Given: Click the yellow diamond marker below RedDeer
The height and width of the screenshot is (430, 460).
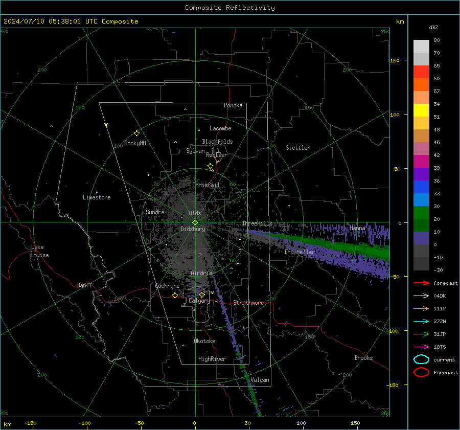Looking at the screenshot, I should (210, 166).
